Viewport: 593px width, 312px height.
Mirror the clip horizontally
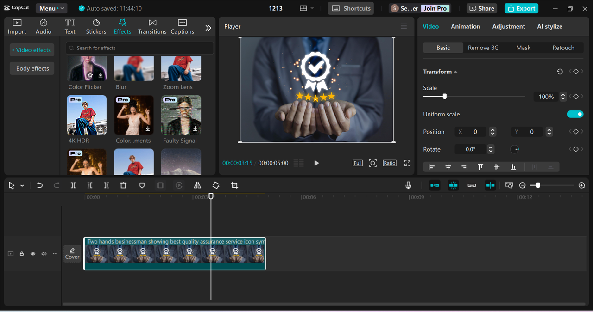pos(197,185)
